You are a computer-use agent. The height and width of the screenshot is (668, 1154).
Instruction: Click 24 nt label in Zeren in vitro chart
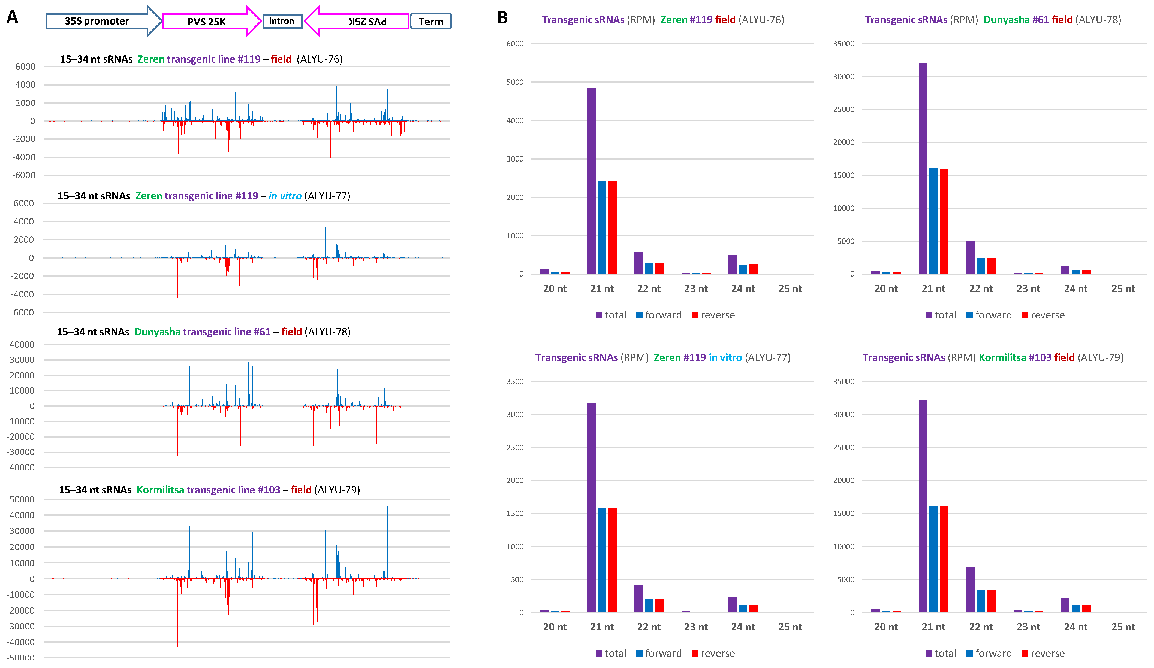click(x=743, y=627)
